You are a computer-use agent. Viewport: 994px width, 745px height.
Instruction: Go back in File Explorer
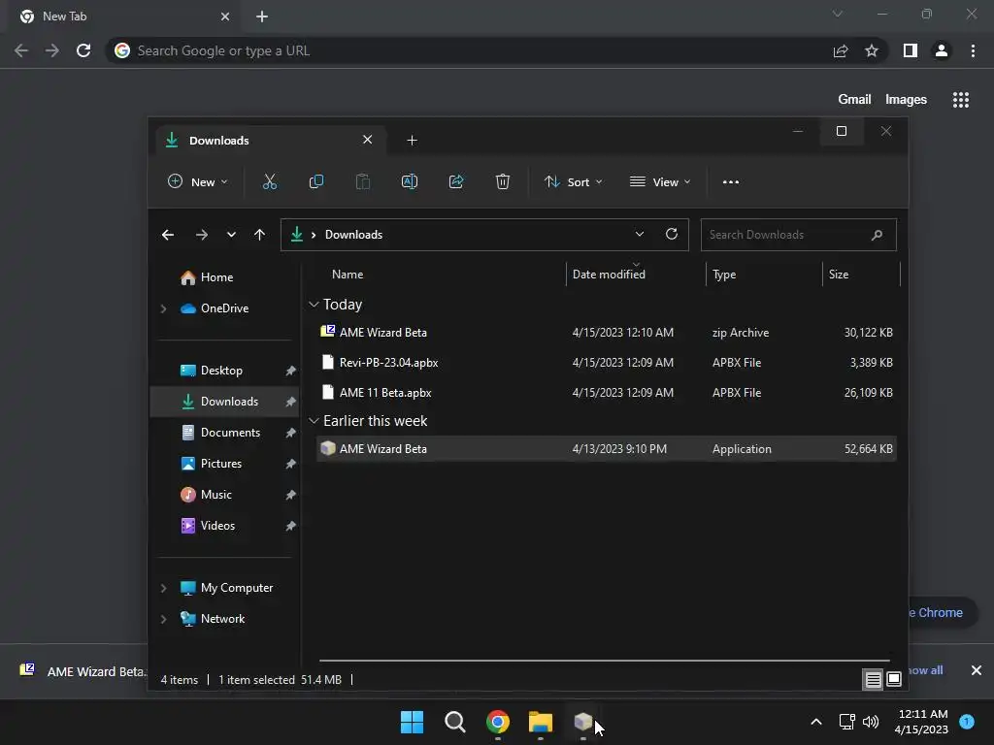[x=168, y=235]
